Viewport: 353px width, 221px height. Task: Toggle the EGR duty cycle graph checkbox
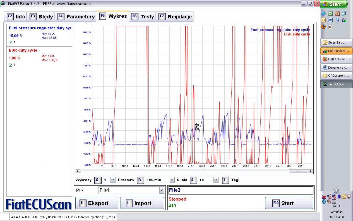click(x=11, y=65)
